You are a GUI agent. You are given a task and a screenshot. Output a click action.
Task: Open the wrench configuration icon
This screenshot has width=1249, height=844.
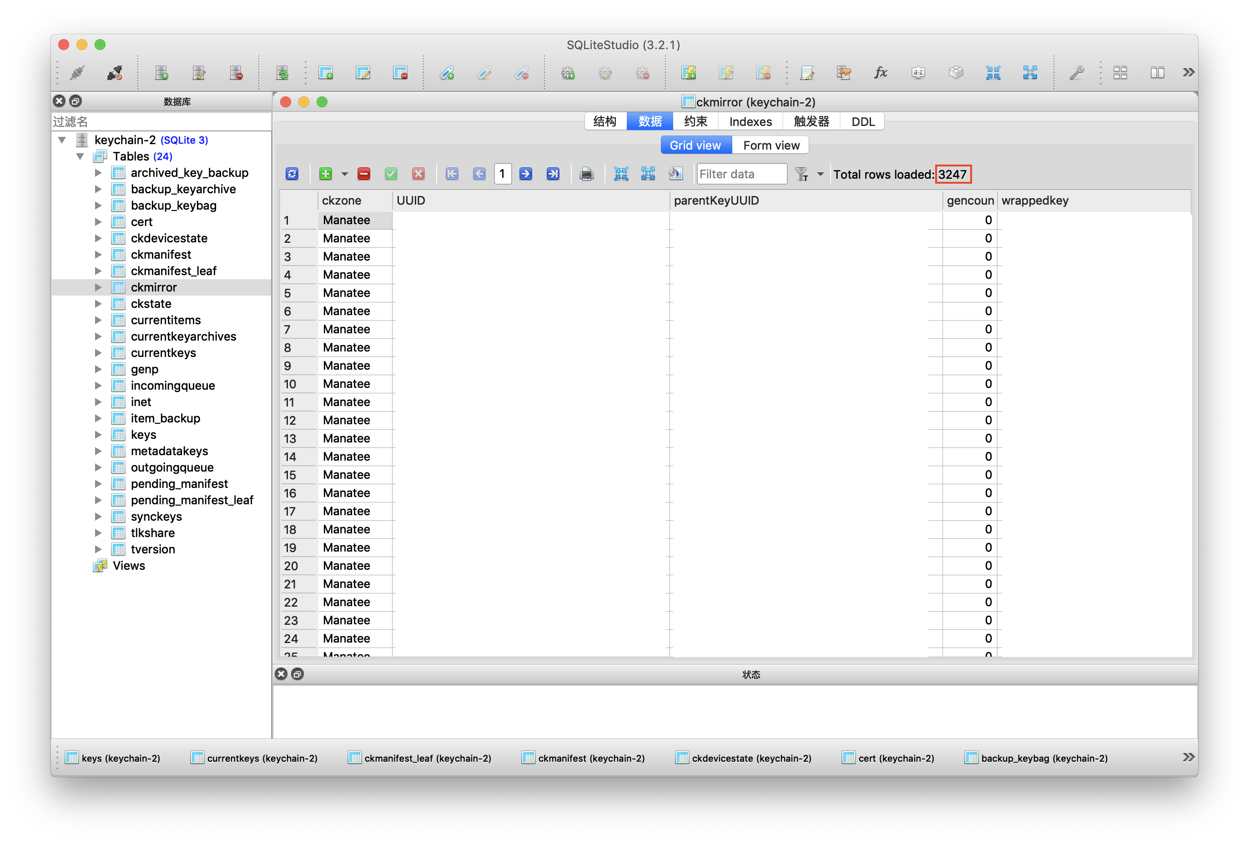click(1077, 72)
